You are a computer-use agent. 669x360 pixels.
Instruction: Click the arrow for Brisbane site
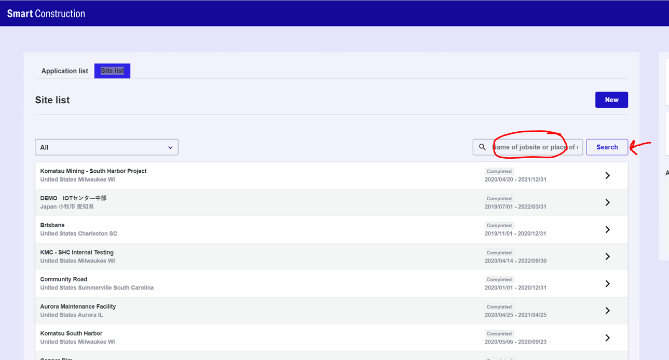tap(607, 229)
